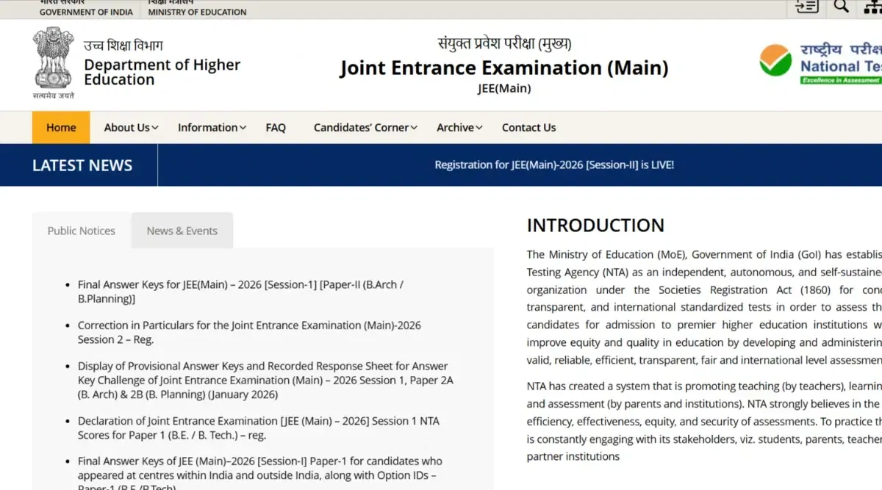Click the National Testing Agency checkmark logo
Screen dimensions: 882x490
775,62
